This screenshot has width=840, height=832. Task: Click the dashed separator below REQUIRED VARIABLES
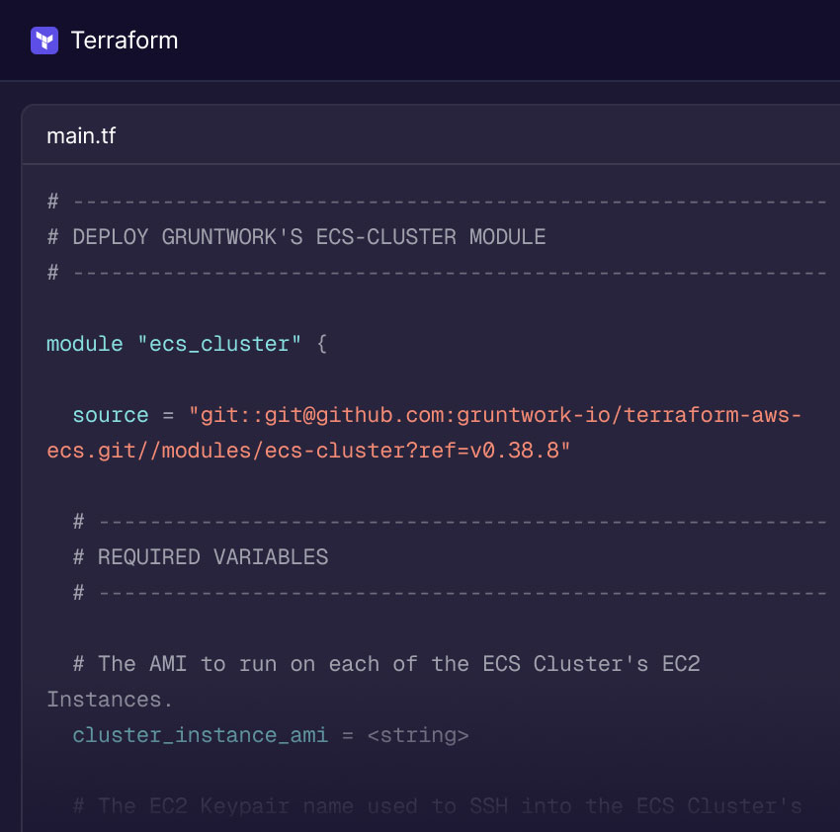coord(450,593)
